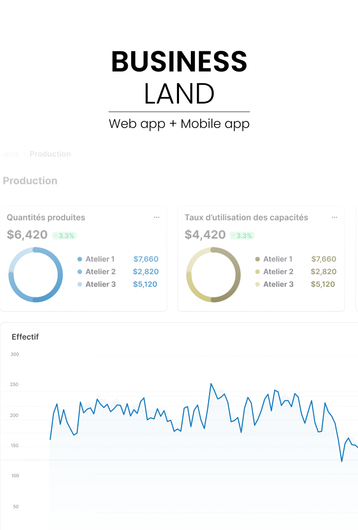This screenshot has width=358, height=530.
Task: Click the Taux d'utilisation des capacités heading
Action: click(x=246, y=217)
